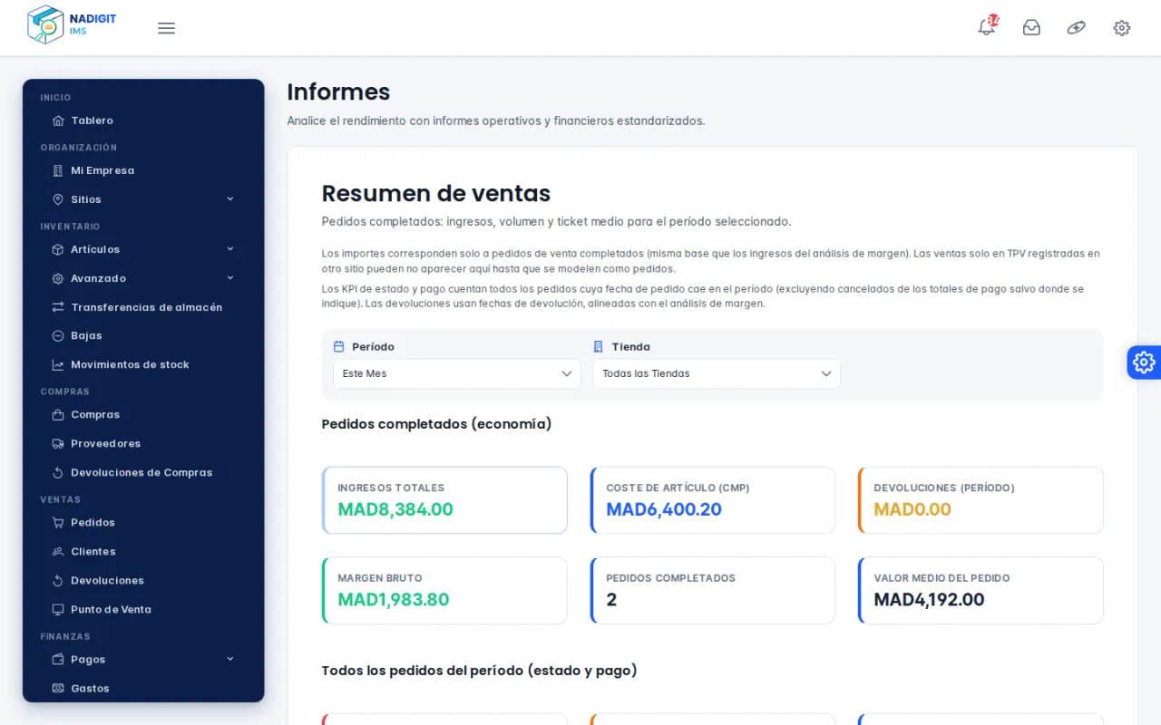Click the MAD8,384.00 revenue value
Screen dimensions: 1161x725
[x=395, y=509]
